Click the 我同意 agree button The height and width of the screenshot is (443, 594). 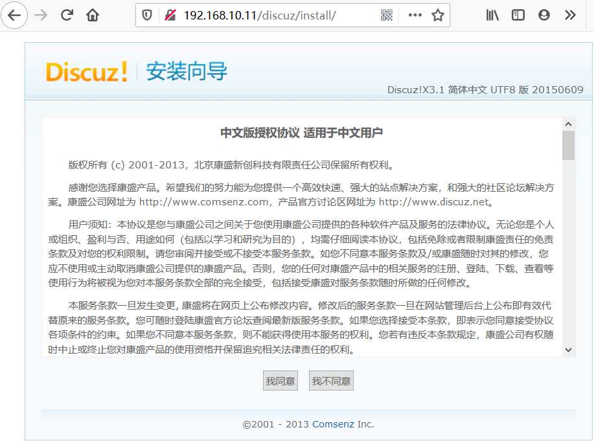(280, 381)
